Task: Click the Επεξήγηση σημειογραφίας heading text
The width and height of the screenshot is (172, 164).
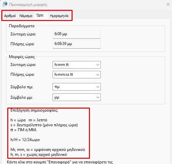Action: point(34,110)
